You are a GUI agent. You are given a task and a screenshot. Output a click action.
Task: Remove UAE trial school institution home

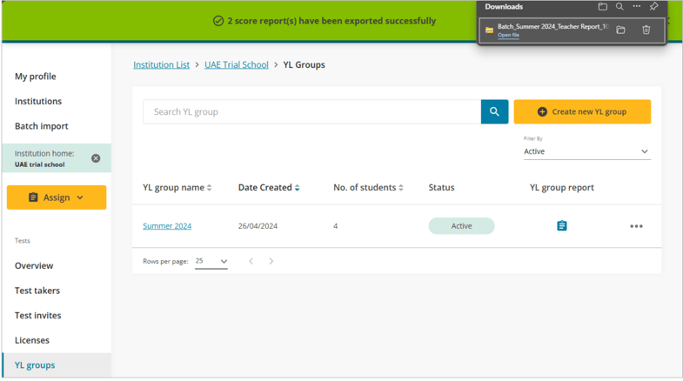click(x=96, y=158)
